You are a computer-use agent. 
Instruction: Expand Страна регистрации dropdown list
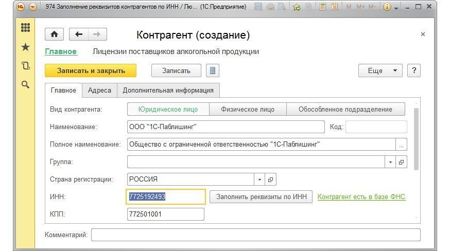pos(259,180)
